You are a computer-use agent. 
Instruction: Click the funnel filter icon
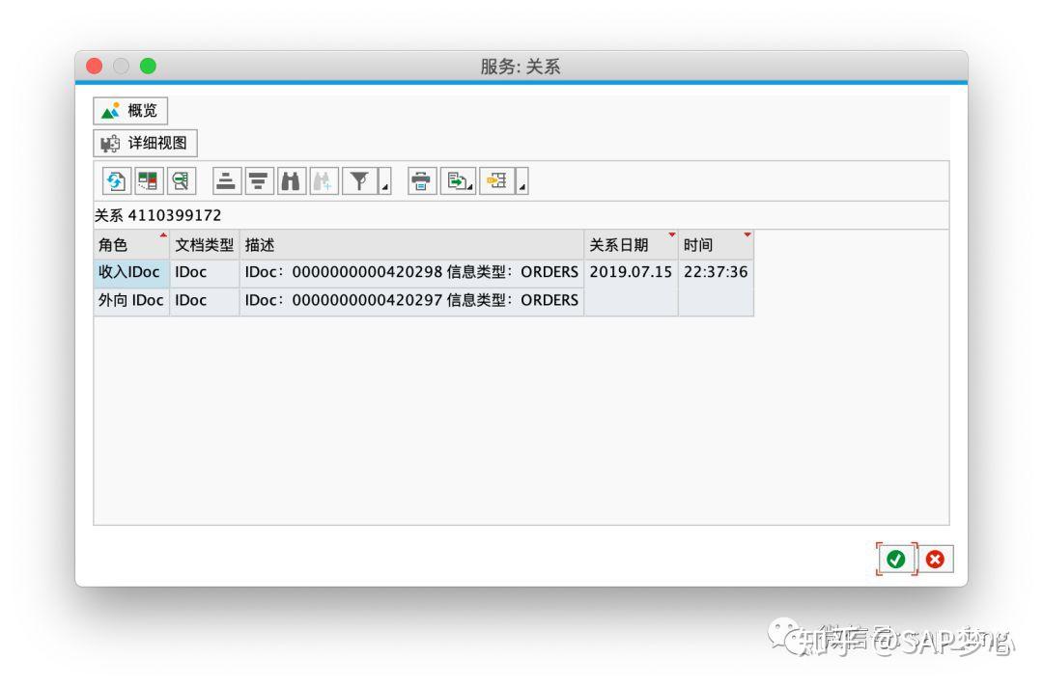(x=359, y=180)
